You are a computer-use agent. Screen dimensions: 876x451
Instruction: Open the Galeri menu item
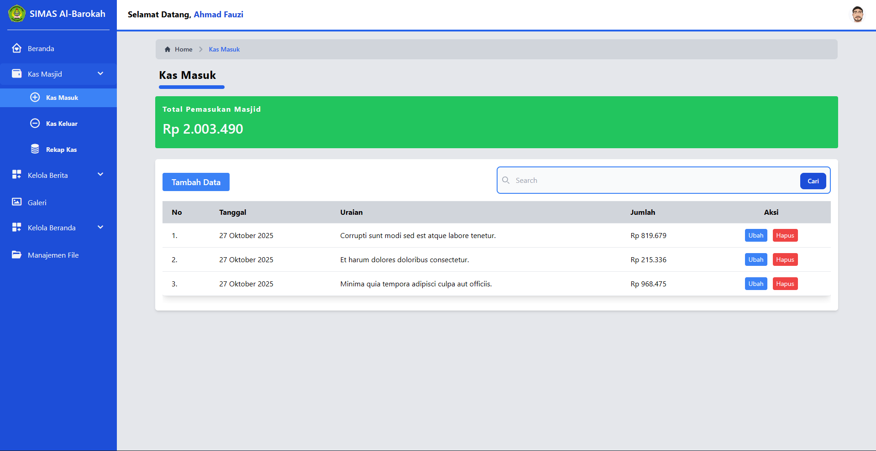click(37, 202)
